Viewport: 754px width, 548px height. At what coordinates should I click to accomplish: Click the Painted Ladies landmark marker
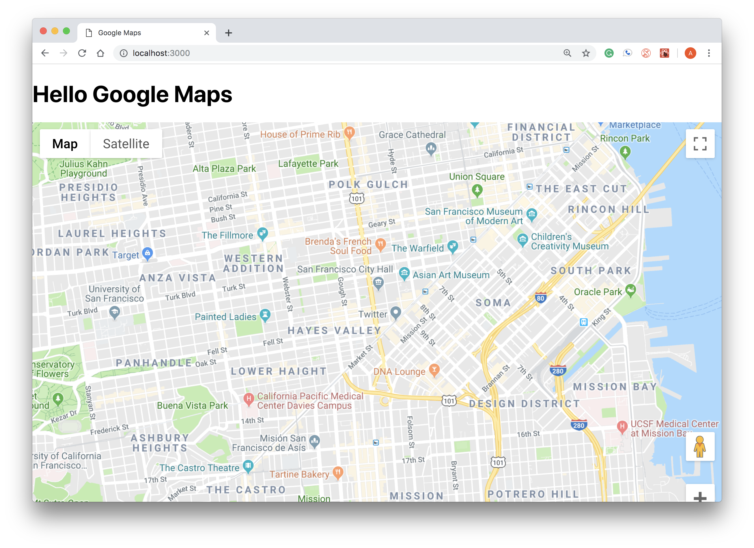(265, 315)
